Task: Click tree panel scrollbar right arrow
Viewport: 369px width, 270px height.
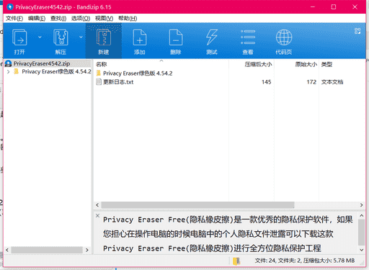Action: coord(87,250)
